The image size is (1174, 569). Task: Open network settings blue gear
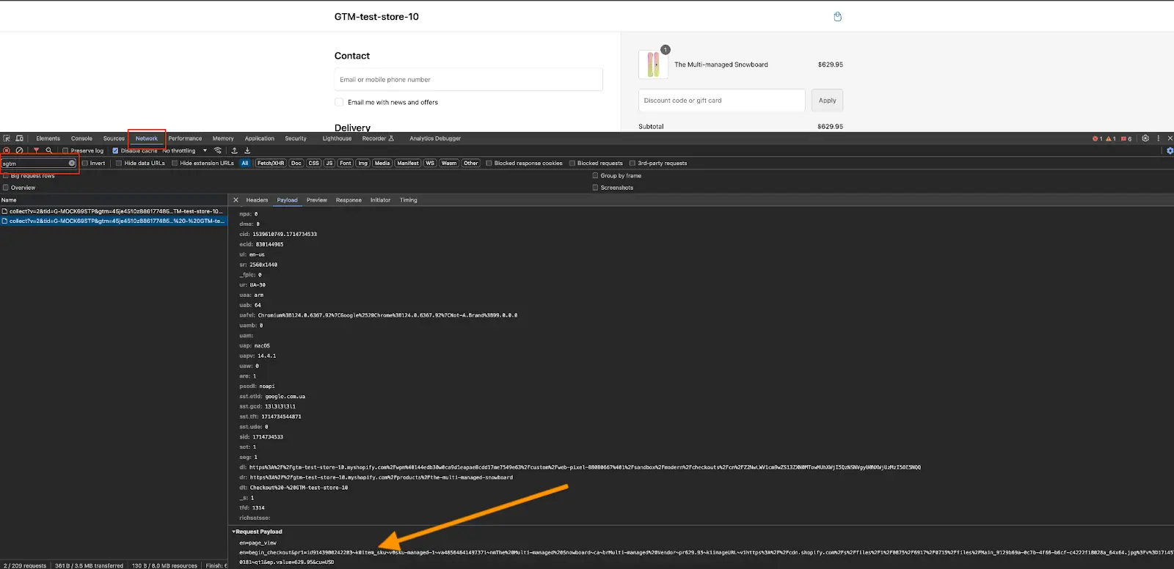(1170, 150)
